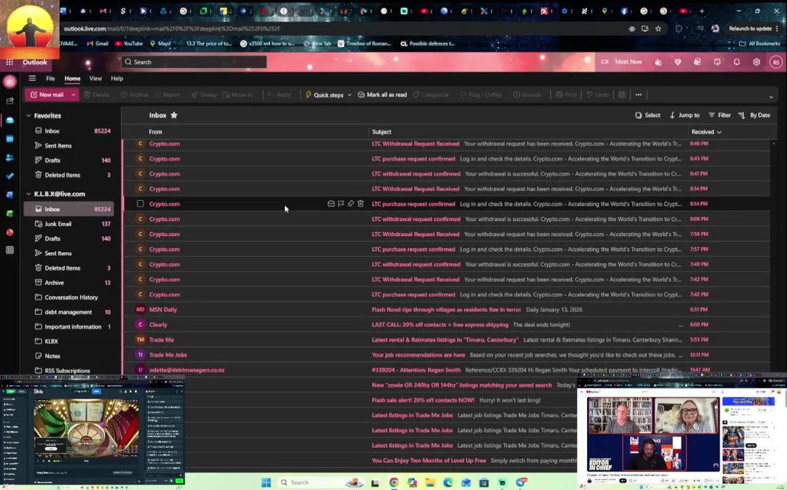The width and height of the screenshot is (787, 490).
Task: Open the To Do checkmark icon
Action: (x=10, y=176)
